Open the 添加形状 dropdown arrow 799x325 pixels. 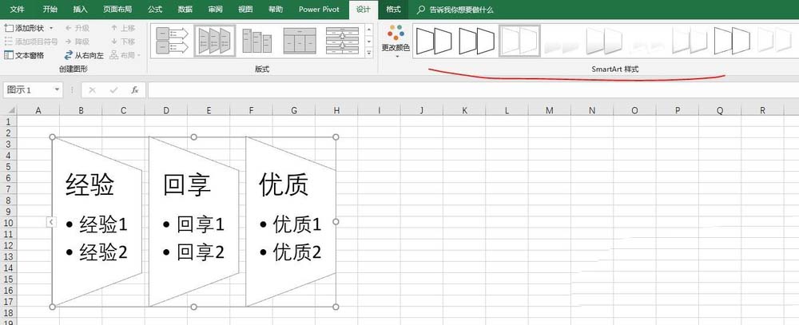pyautogui.click(x=51, y=28)
